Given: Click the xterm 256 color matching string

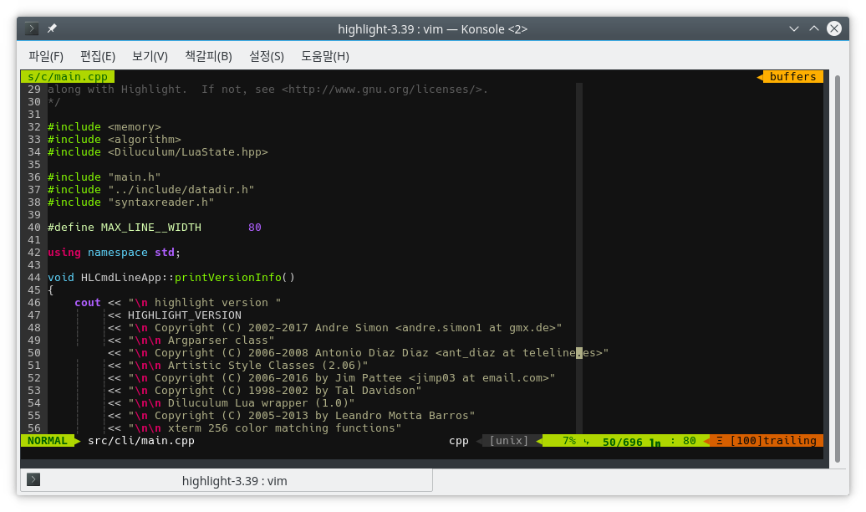Looking at the screenshot, I should point(264,428).
